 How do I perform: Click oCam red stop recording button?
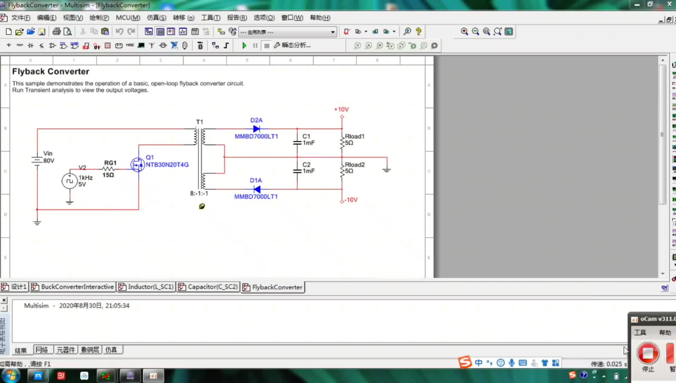648,353
